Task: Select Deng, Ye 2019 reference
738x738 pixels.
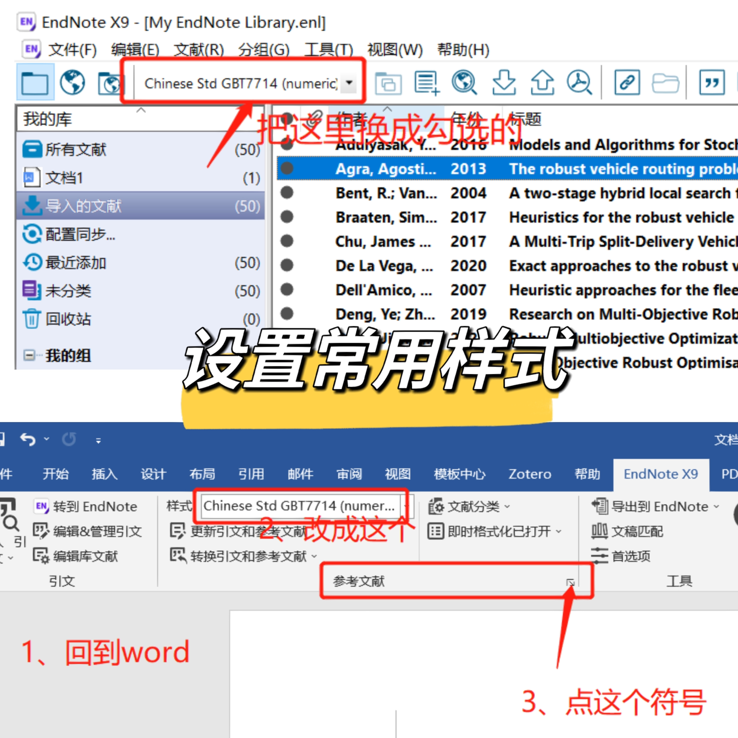Action: pos(507,314)
